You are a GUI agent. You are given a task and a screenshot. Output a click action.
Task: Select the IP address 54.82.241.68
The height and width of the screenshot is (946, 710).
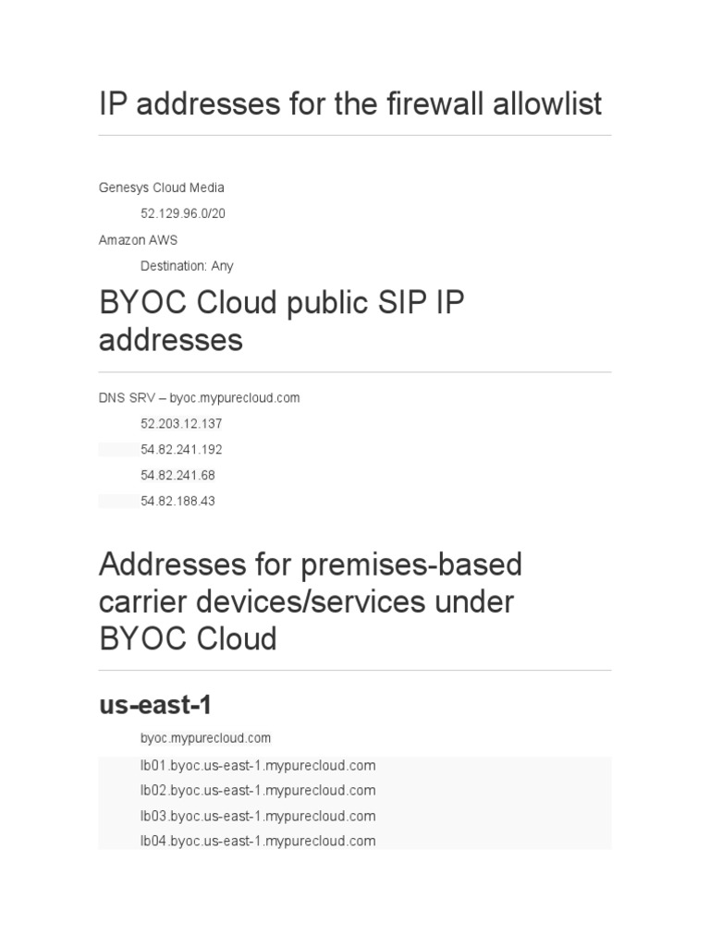[x=177, y=476]
